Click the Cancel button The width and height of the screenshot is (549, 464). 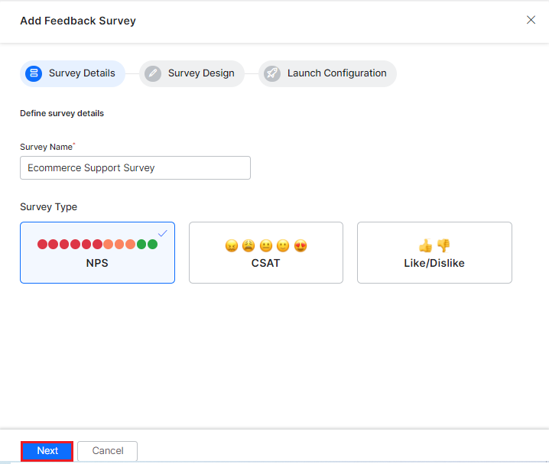(108, 451)
